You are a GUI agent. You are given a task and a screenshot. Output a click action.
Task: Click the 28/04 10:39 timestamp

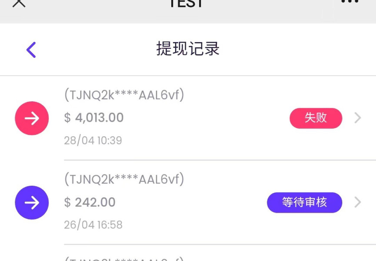(93, 141)
